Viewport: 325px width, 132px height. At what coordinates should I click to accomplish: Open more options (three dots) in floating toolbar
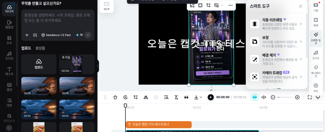coord(230,5)
